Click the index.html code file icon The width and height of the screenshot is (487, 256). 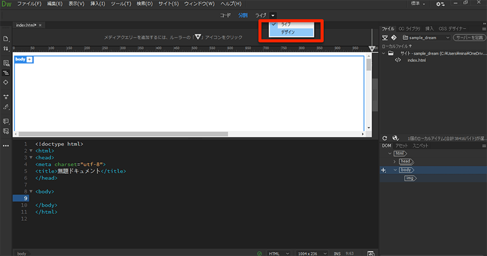[x=398, y=60]
